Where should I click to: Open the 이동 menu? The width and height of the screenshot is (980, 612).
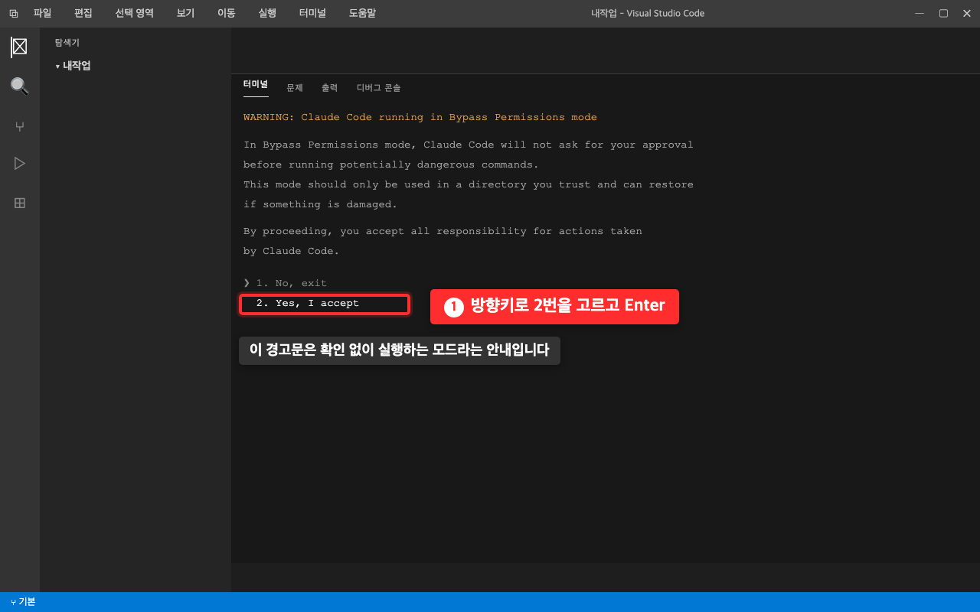tap(226, 13)
